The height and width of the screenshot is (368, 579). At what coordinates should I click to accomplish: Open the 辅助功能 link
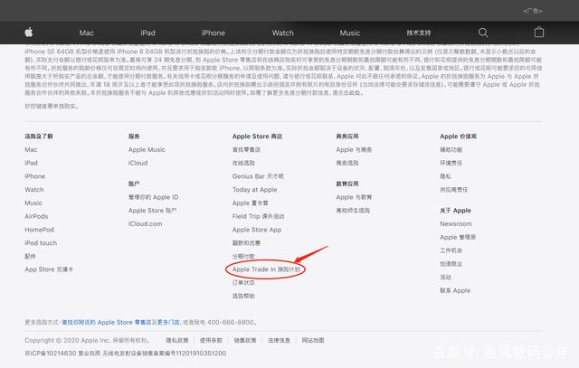pos(451,149)
